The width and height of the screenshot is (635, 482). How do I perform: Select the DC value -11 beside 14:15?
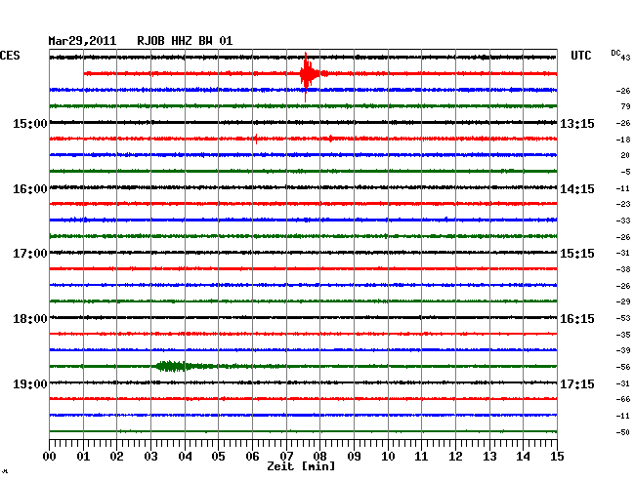click(623, 188)
